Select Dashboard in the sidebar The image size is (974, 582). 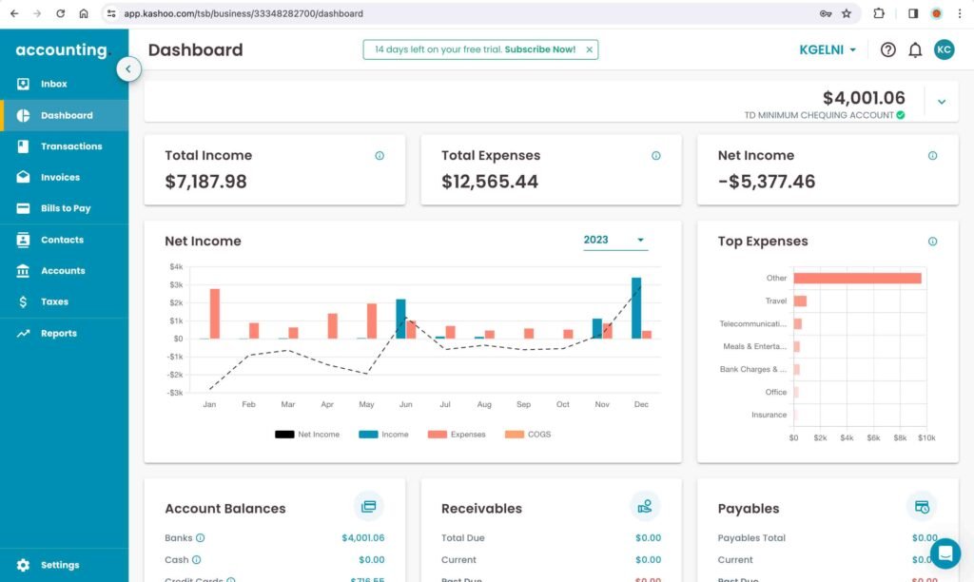(x=23, y=114)
